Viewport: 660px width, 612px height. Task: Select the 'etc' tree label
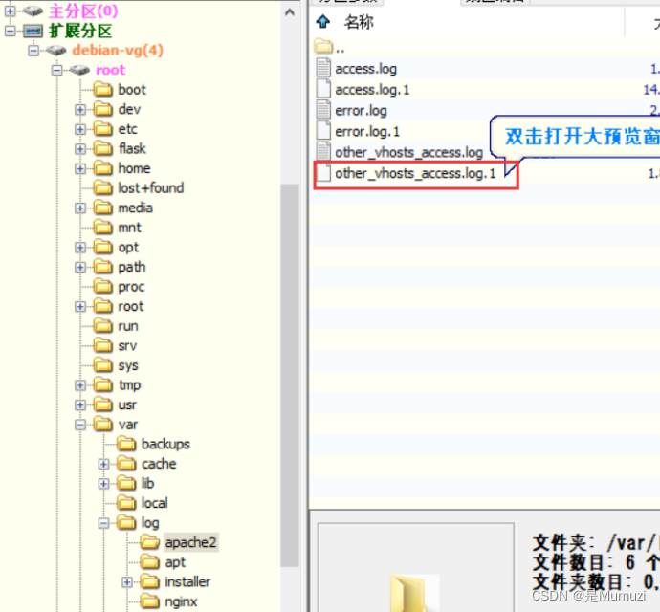tap(127, 129)
